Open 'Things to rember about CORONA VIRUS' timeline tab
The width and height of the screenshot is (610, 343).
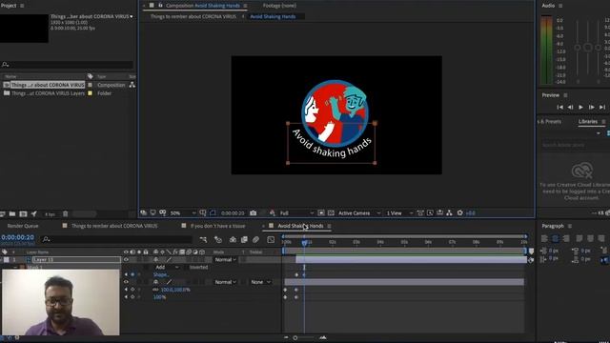point(114,226)
